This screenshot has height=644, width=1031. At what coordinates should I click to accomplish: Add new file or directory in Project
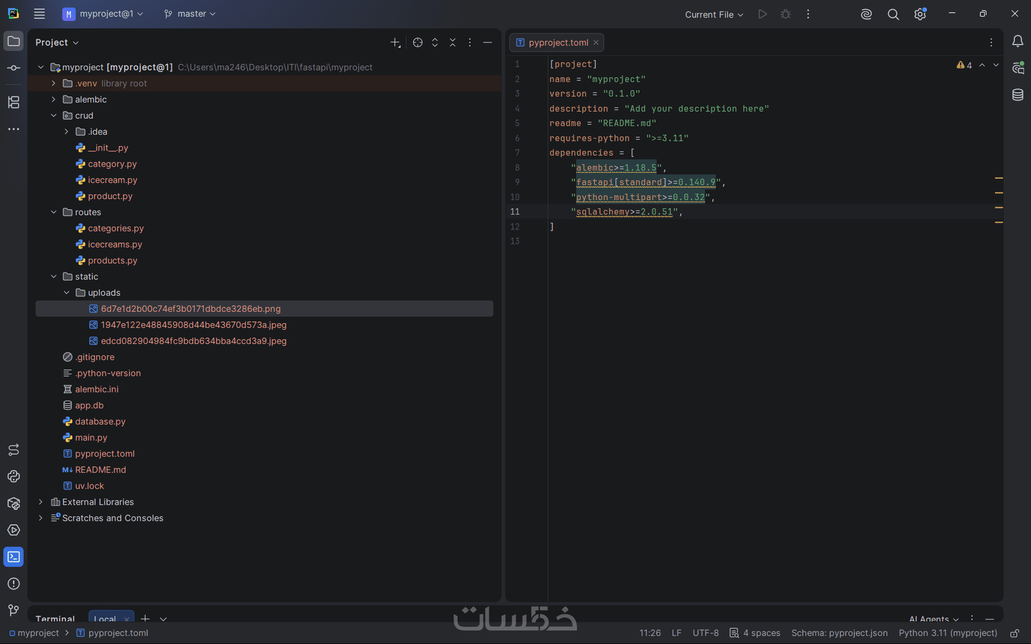tap(396, 42)
